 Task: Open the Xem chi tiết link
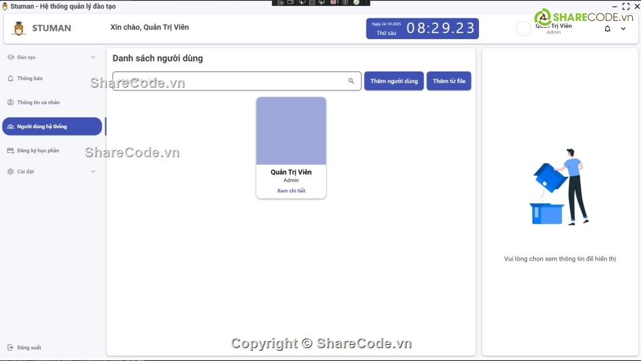291,191
